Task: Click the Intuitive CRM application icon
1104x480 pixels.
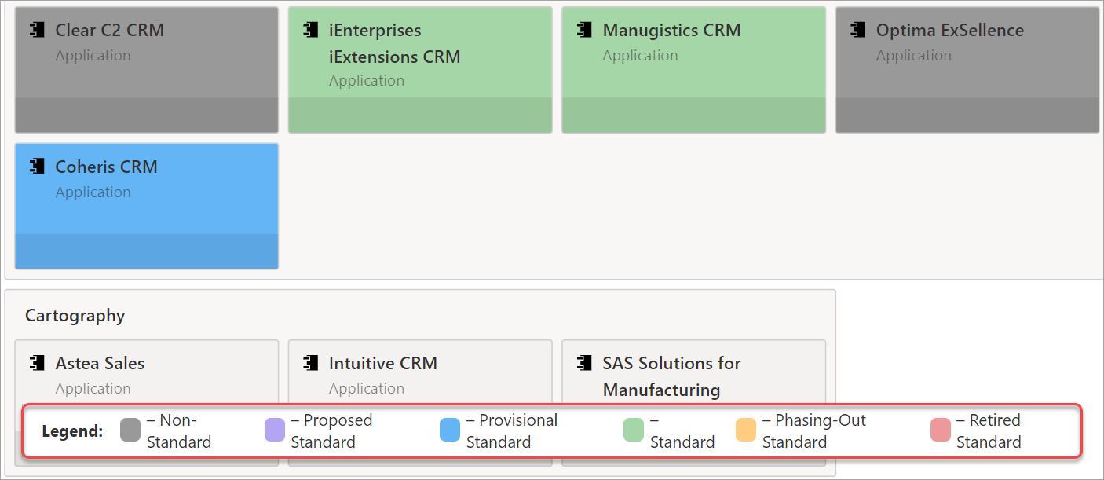Action: [x=310, y=363]
